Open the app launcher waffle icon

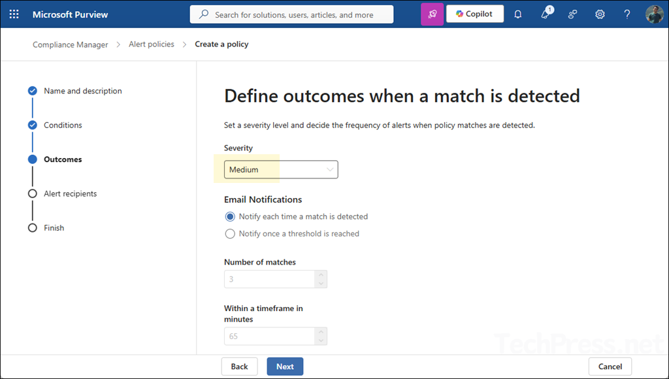click(14, 14)
